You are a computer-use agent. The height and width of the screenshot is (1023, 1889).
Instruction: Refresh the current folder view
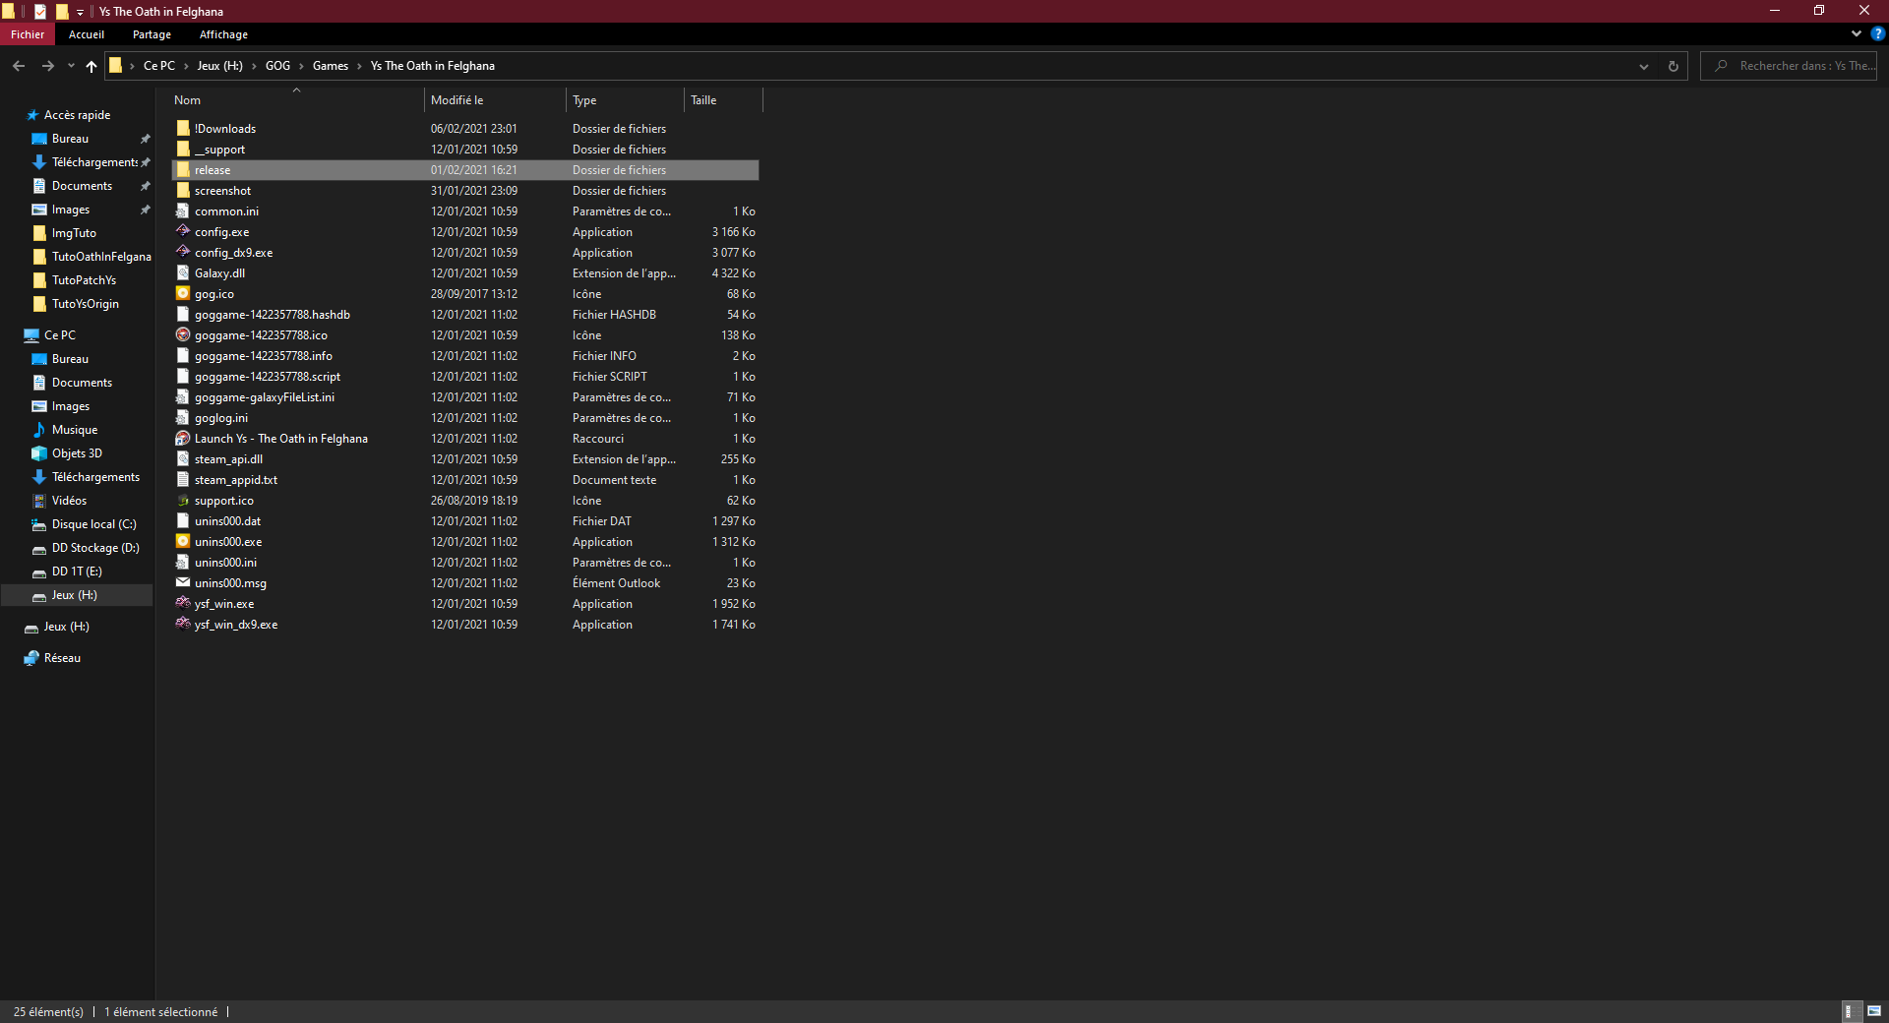1673,66
